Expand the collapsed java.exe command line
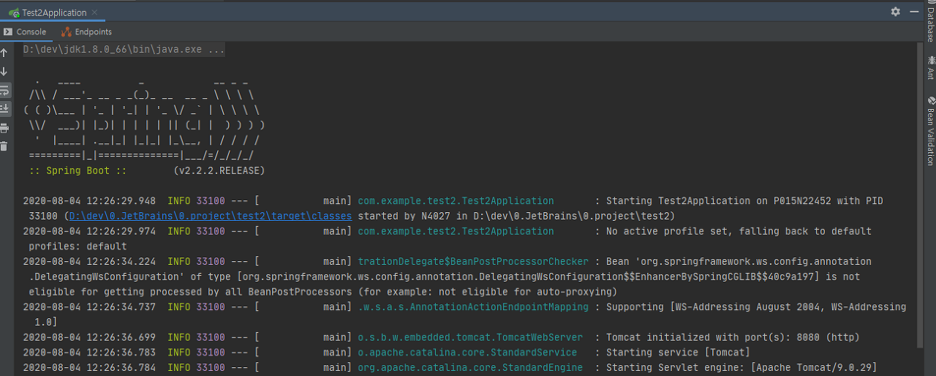The image size is (936, 376). point(124,50)
